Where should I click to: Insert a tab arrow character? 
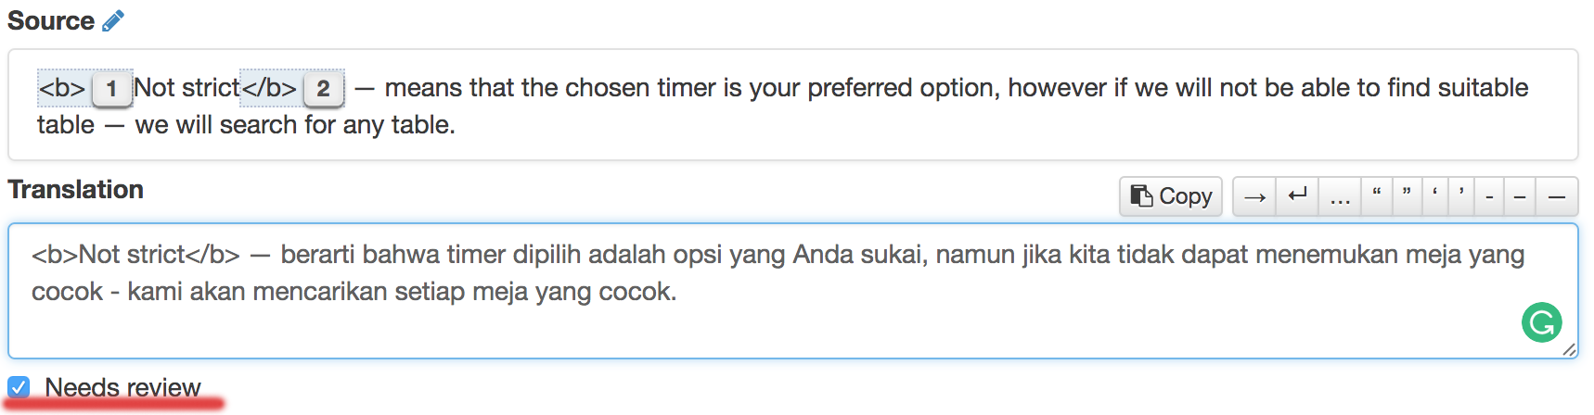(x=1254, y=196)
